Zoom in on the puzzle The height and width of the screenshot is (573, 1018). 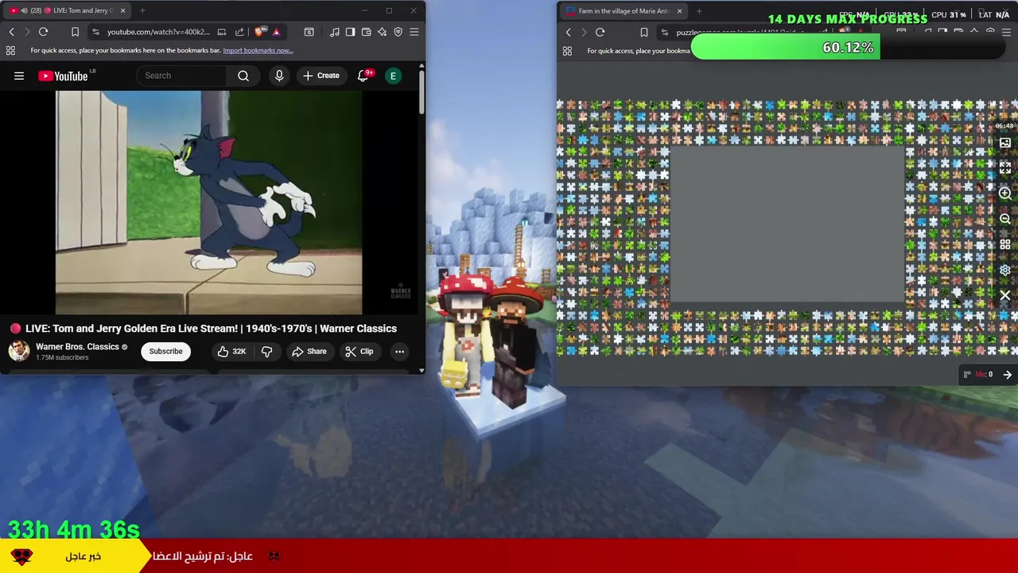coord(1005,193)
